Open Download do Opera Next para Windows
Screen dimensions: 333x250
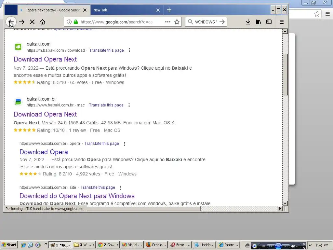77,196
